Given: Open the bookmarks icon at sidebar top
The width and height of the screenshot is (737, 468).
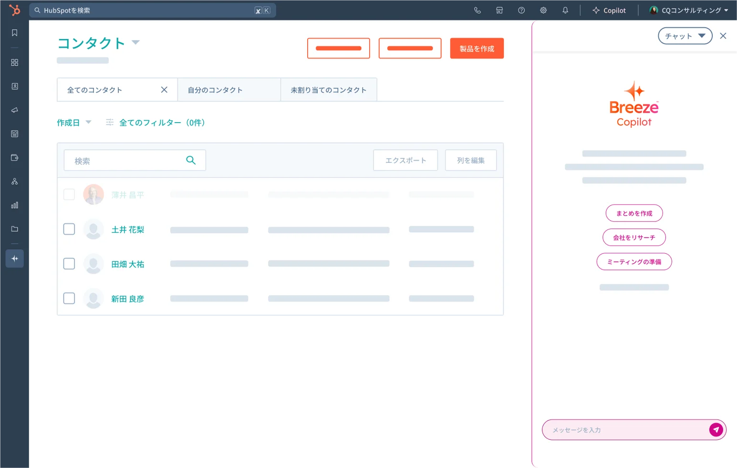Looking at the screenshot, I should pyautogui.click(x=14, y=32).
